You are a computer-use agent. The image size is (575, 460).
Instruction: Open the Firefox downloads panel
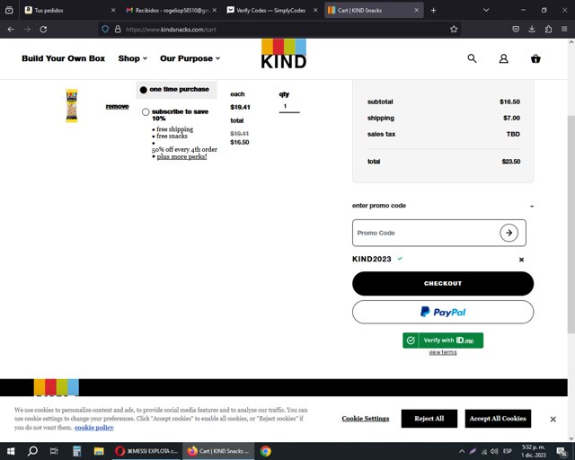point(532,30)
